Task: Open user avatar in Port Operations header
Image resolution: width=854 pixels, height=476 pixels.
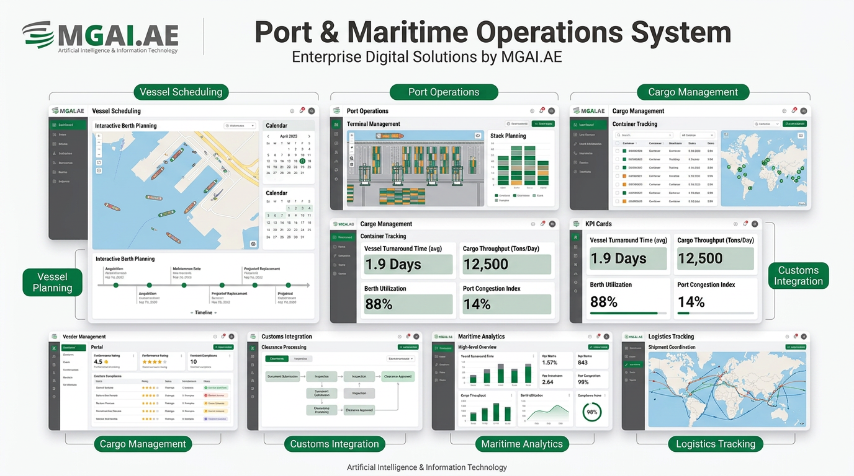Action: (551, 111)
